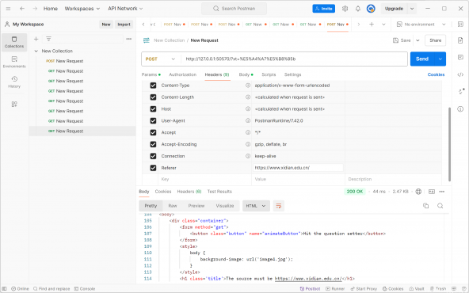Viewport: 469px width, 293px height.
Task: Uncheck the User-Agent header checkbox
Action: pyautogui.click(x=153, y=121)
